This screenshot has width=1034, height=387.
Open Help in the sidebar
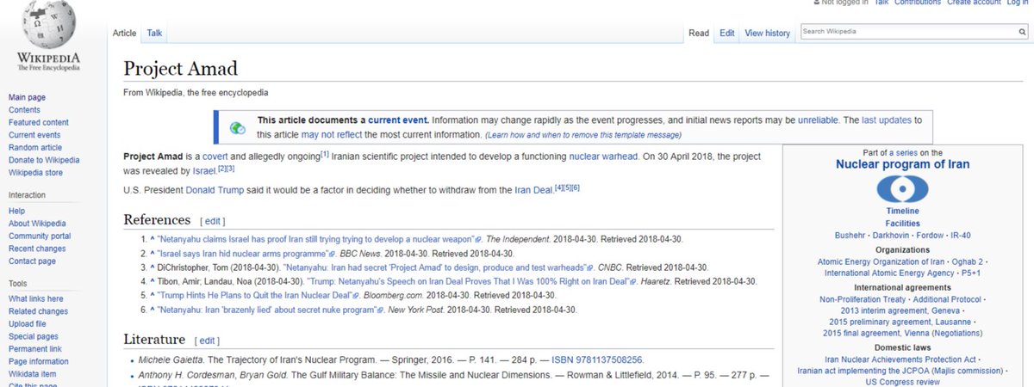point(16,211)
